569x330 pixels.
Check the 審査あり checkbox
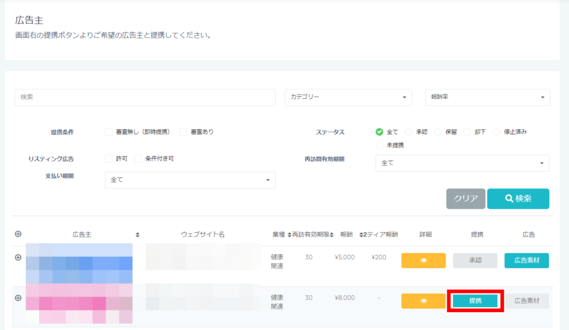183,132
